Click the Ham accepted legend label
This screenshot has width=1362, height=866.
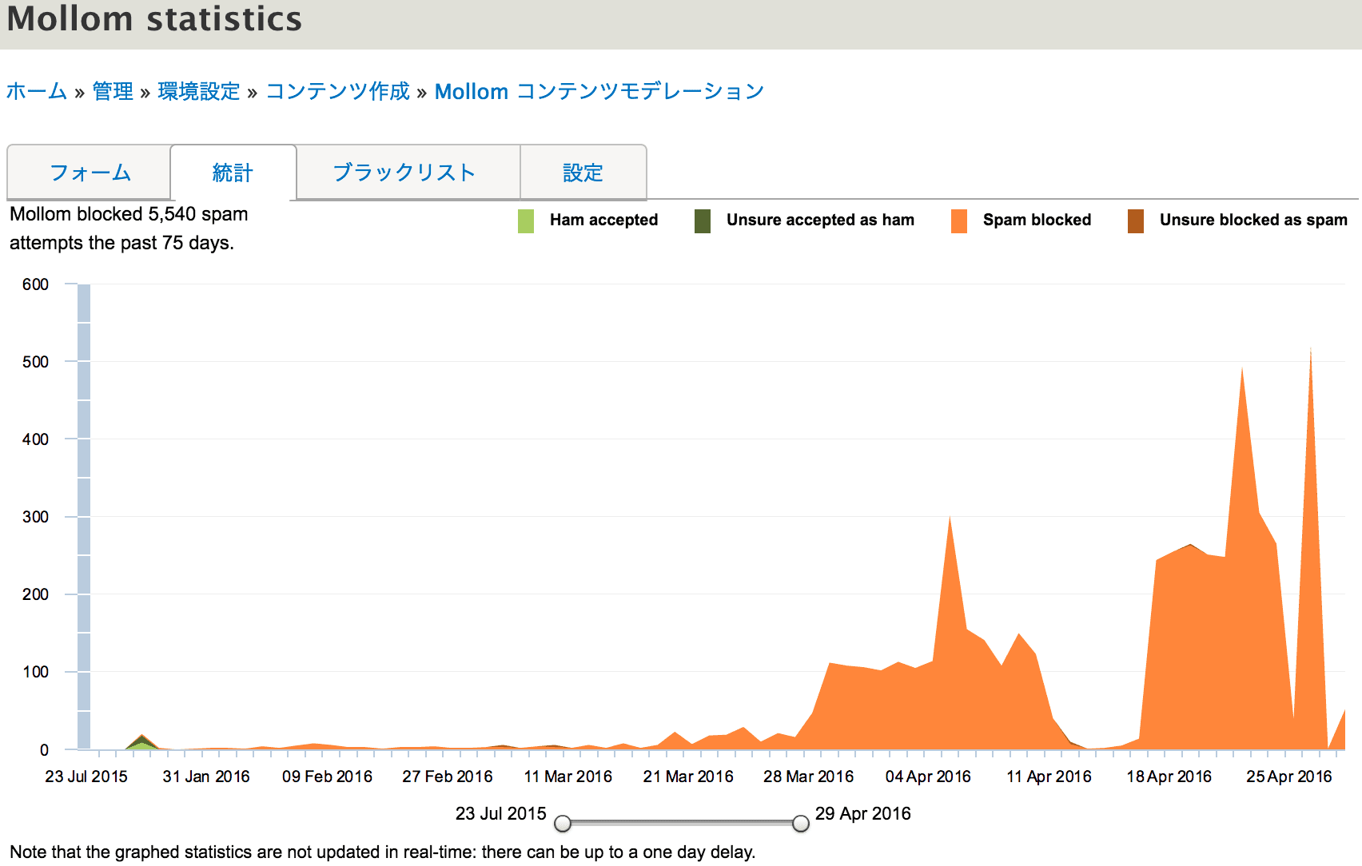[x=604, y=220]
